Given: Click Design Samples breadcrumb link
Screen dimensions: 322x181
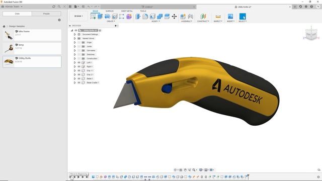Looking at the screenshot, I should [x=17, y=26].
